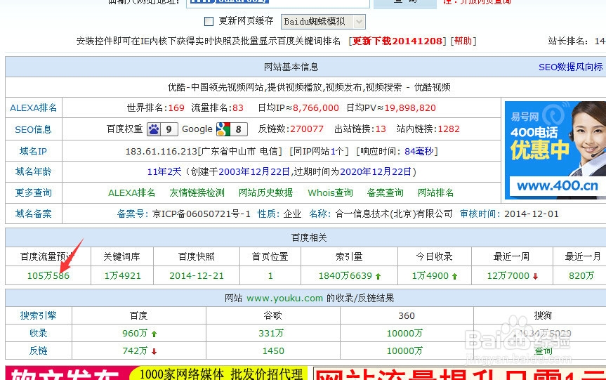The image size is (606, 380).
Task: Click the 搜狗 column header
Action: (x=543, y=315)
